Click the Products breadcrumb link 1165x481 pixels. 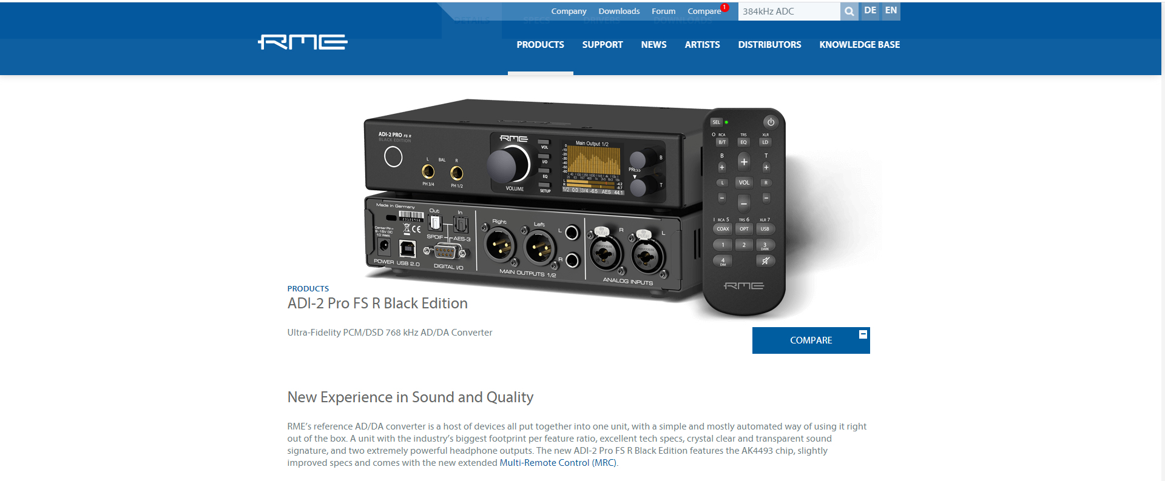(308, 289)
